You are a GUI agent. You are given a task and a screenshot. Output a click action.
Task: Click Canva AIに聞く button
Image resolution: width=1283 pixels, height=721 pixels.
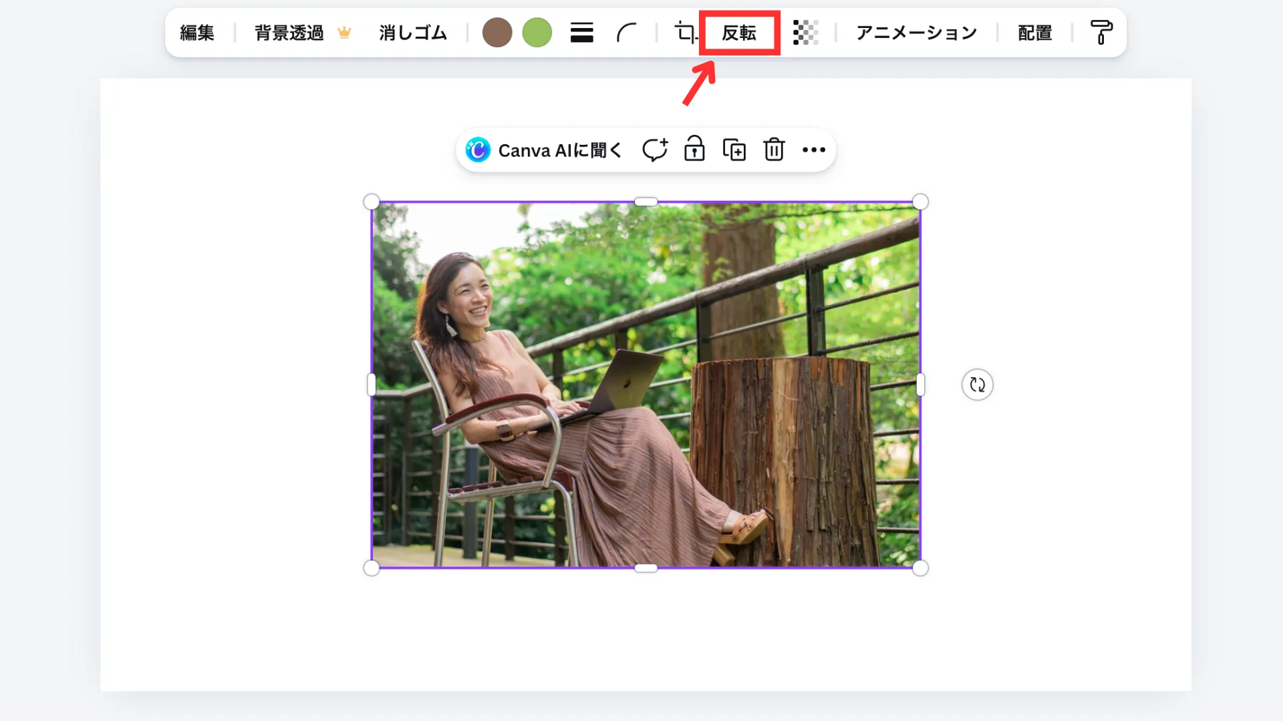click(x=545, y=150)
